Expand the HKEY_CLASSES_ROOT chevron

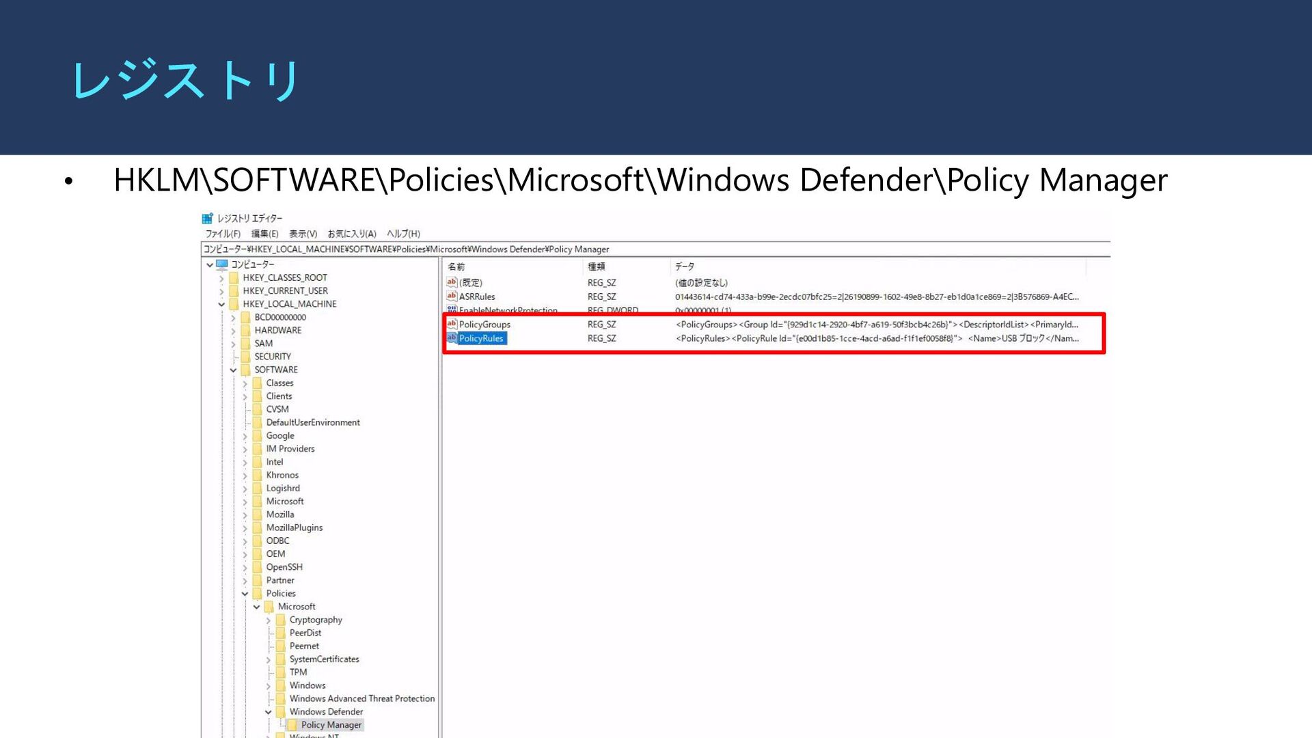pos(221,278)
